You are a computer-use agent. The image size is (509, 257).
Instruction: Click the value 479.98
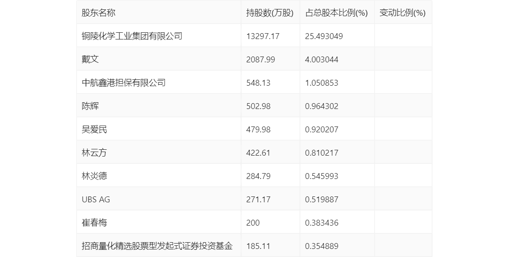(x=259, y=130)
